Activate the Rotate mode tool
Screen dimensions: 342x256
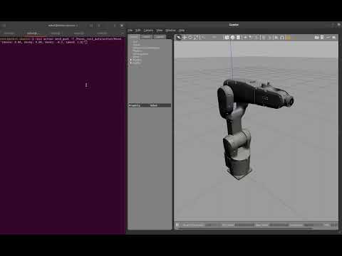click(x=190, y=38)
